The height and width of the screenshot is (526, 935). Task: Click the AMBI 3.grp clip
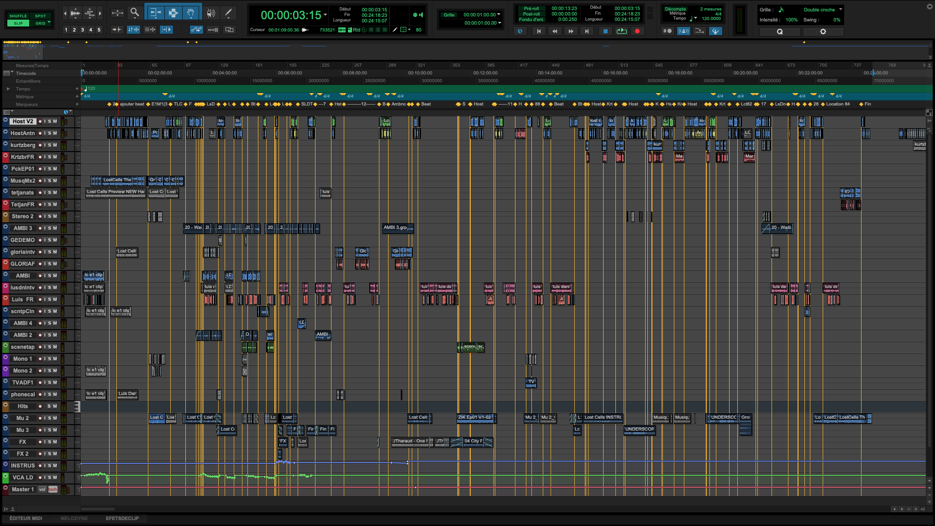397,228
